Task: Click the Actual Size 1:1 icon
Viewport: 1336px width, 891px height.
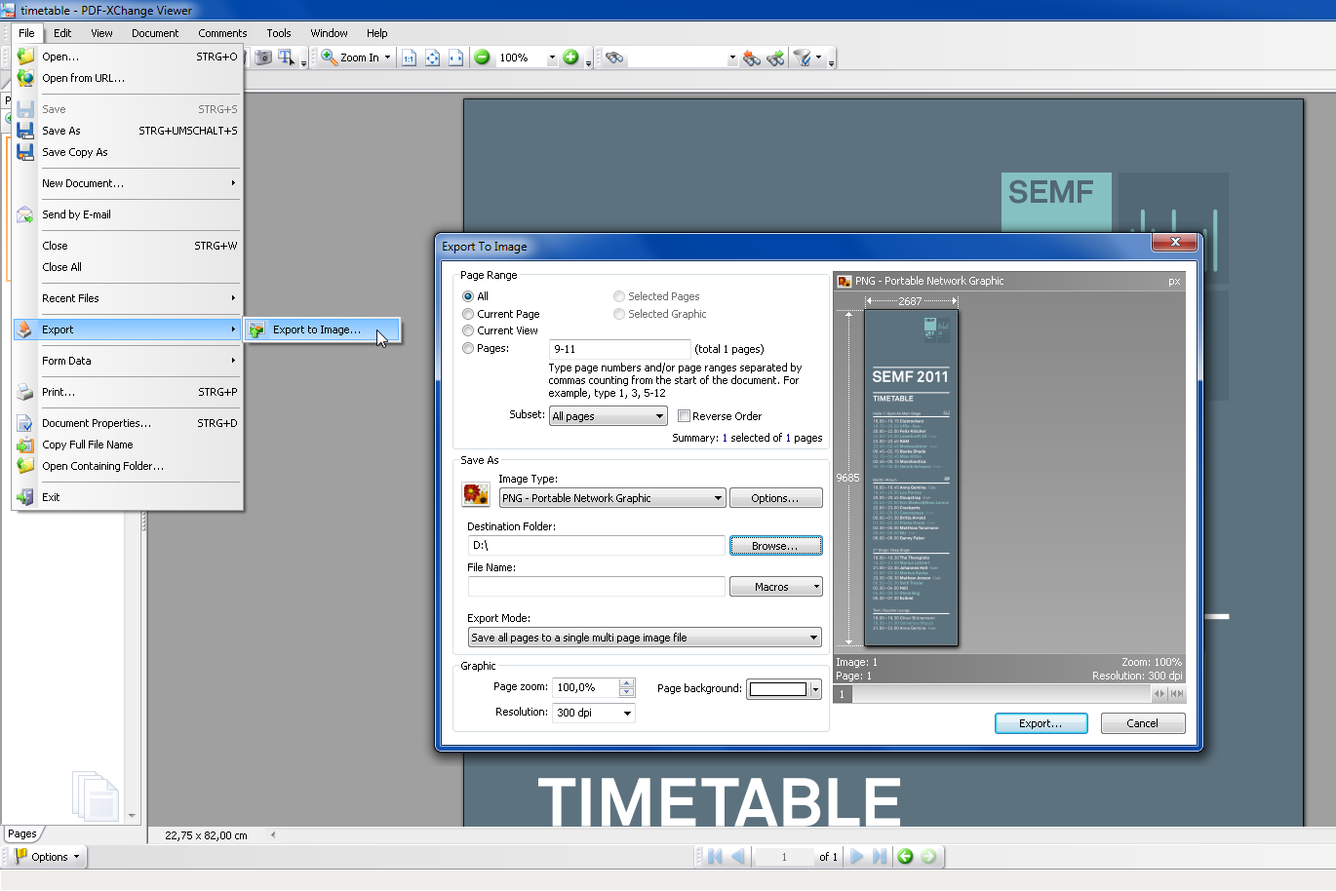Action: tap(409, 58)
